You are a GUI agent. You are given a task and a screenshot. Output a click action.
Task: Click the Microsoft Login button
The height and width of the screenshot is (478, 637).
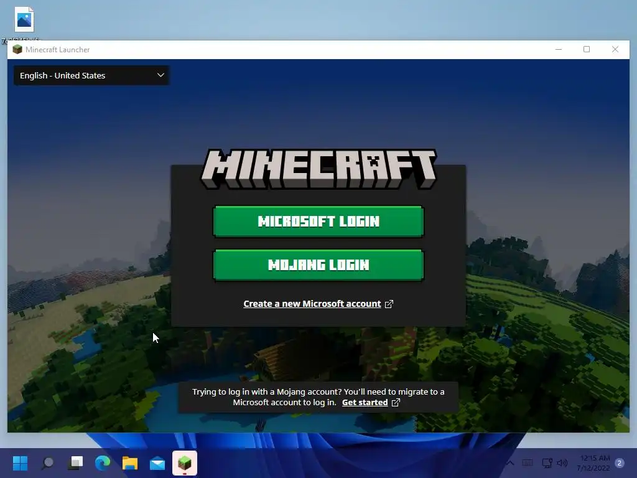click(x=318, y=221)
